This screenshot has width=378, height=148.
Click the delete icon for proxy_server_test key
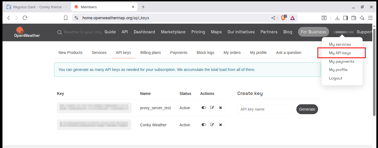pyautogui.click(x=220, y=108)
